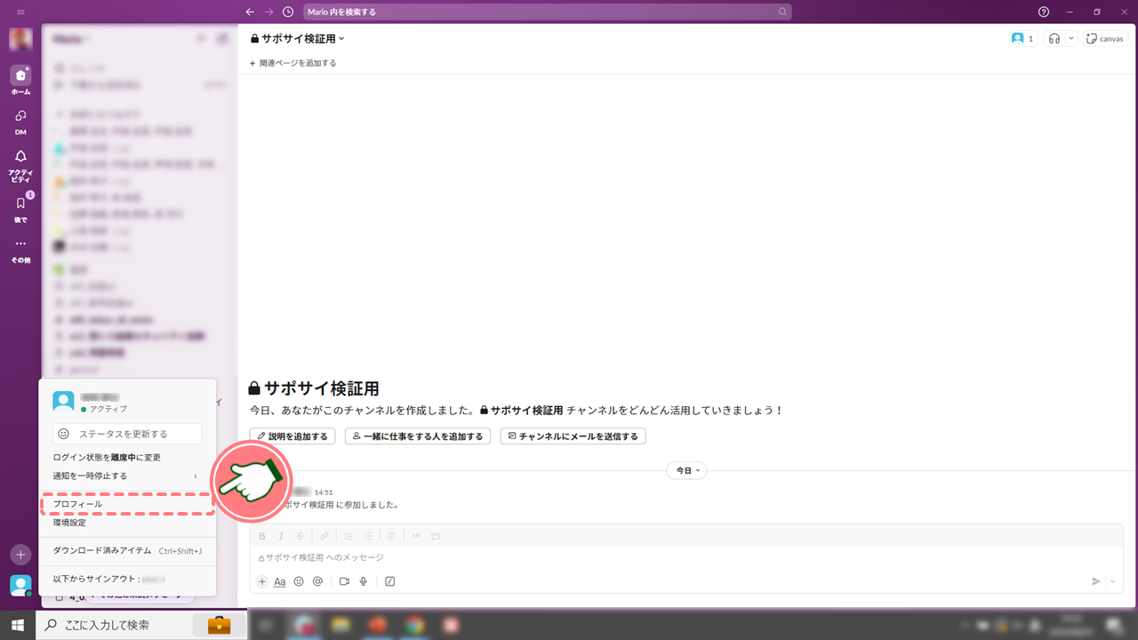Toggle bulleted list in composer
Image resolution: width=1138 pixels, height=640 pixels.
coord(367,536)
